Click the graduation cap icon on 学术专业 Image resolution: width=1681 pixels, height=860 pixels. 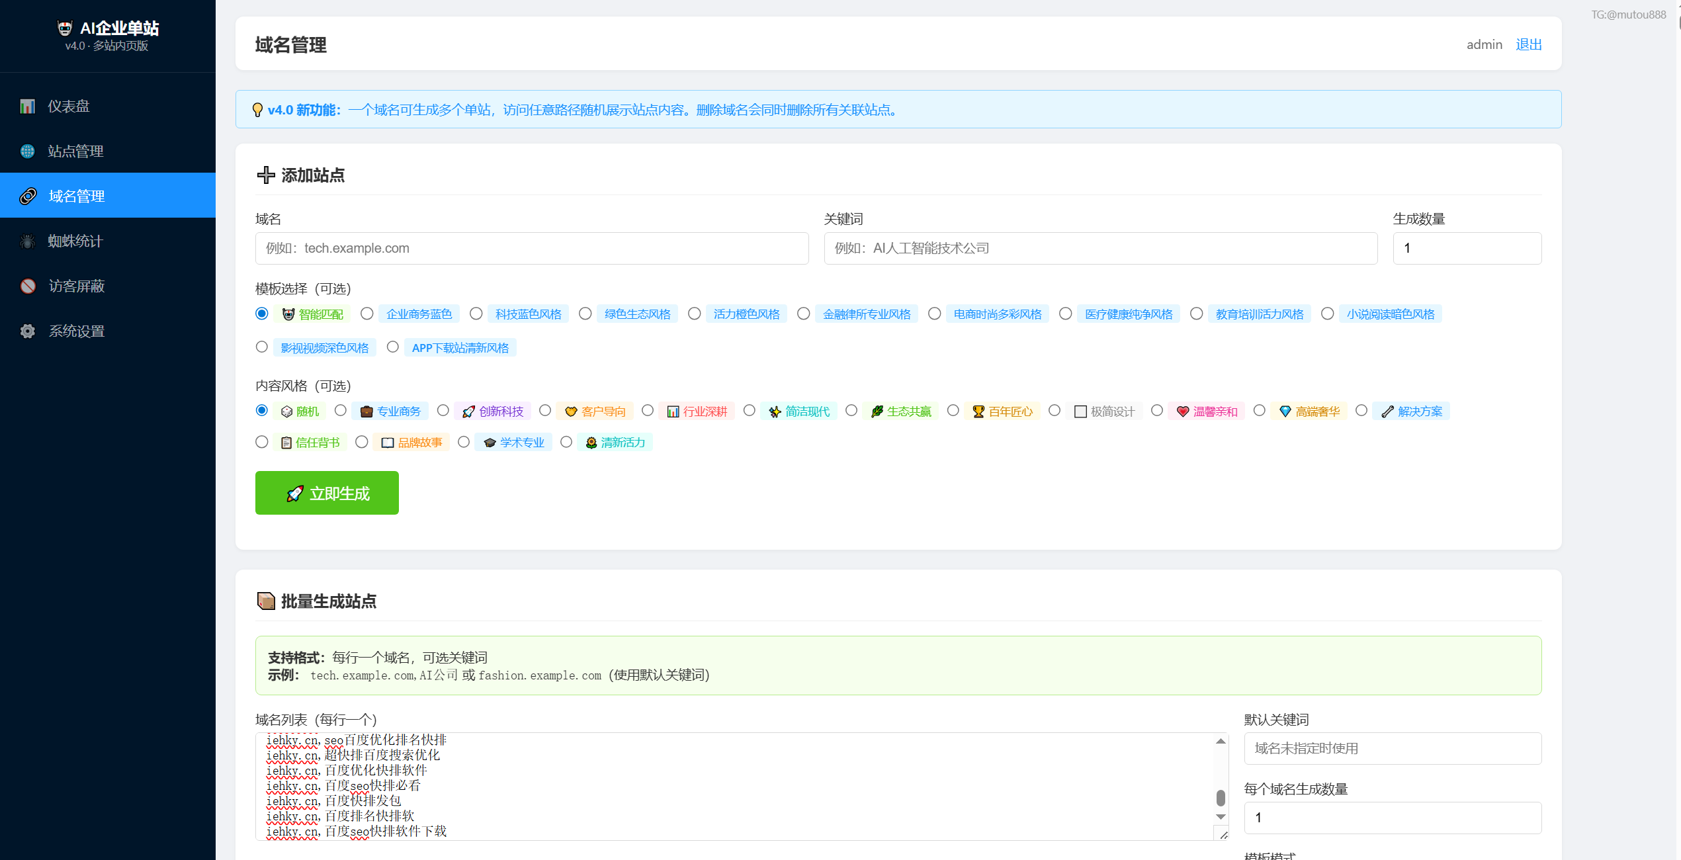tap(490, 443)
